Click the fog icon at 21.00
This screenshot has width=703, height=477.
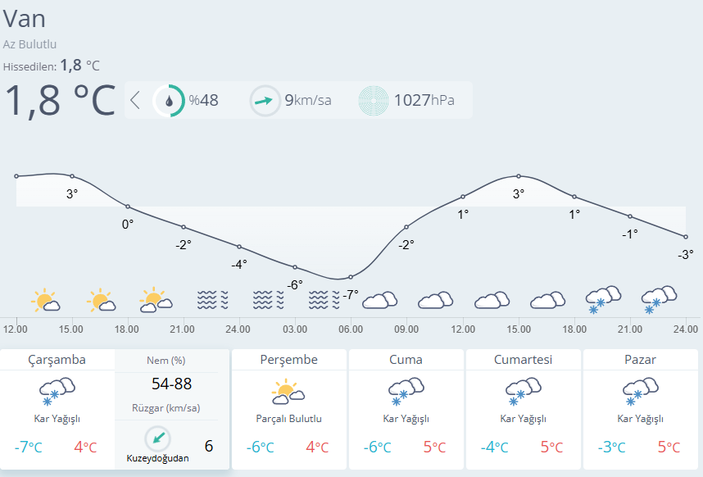click(x=211, y=300)
